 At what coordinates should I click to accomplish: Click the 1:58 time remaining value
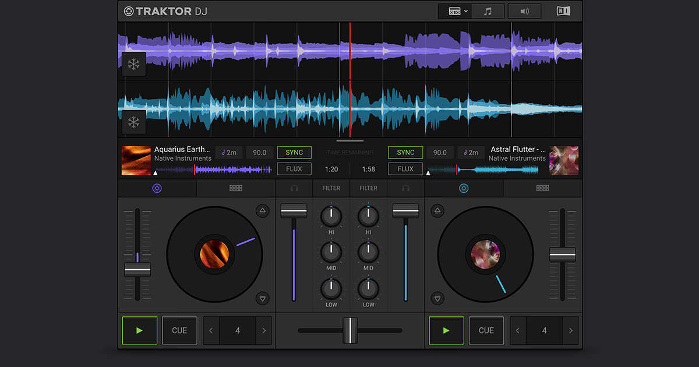point(369,169)
